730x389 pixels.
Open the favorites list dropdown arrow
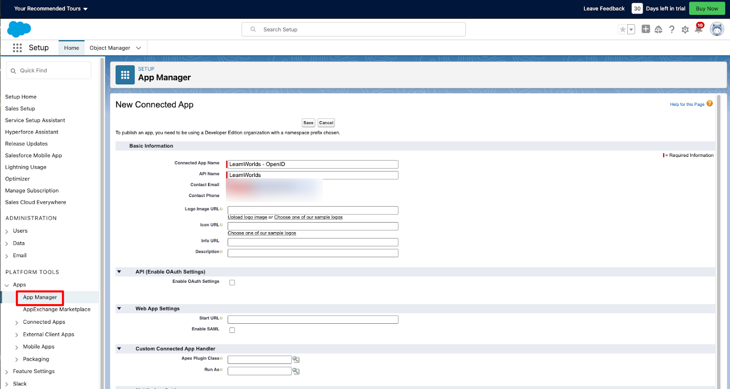coord(631,30)
